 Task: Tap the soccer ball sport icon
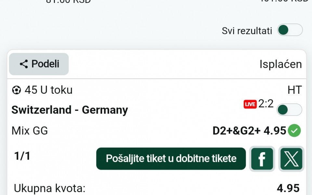(16, 90)
